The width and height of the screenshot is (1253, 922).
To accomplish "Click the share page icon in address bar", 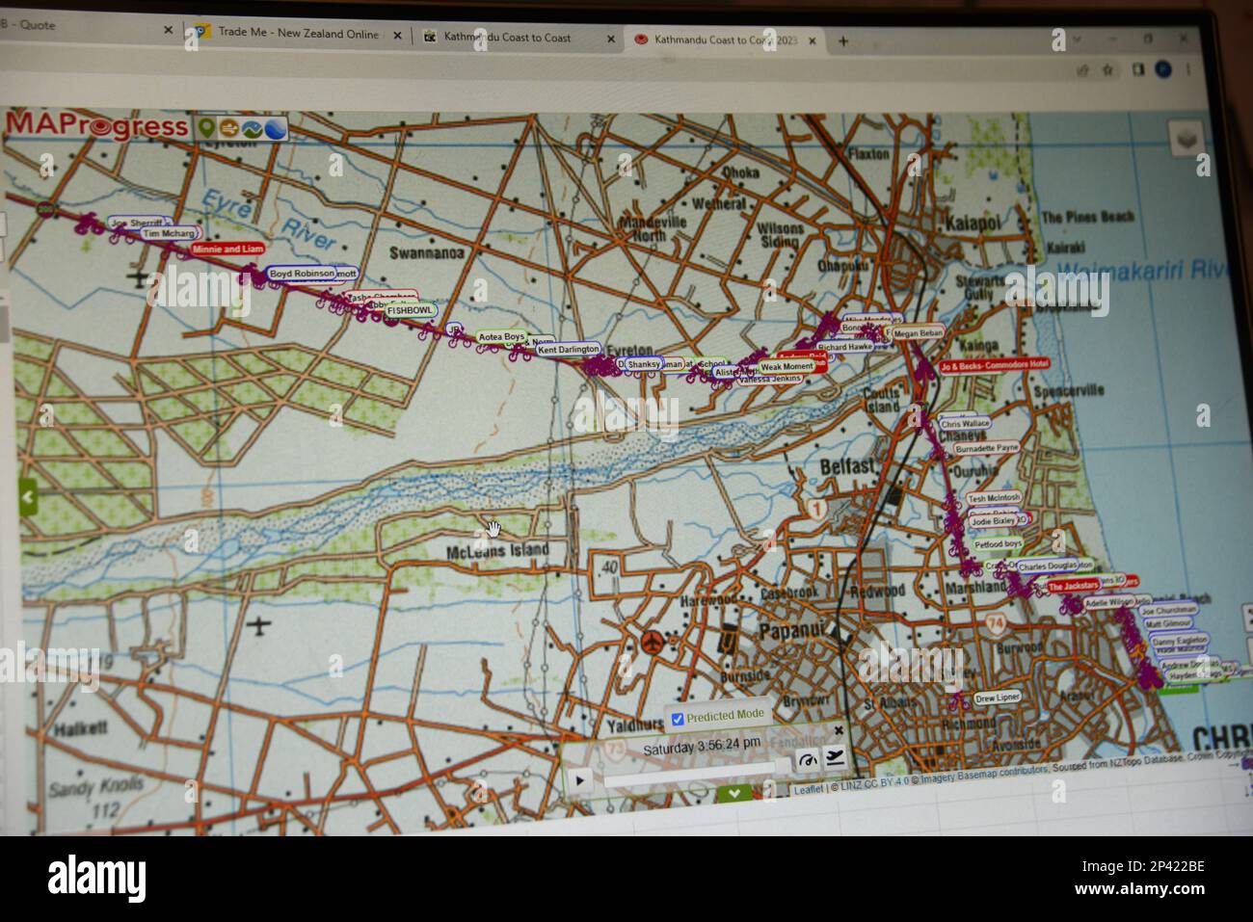I will click(1081, 69).
